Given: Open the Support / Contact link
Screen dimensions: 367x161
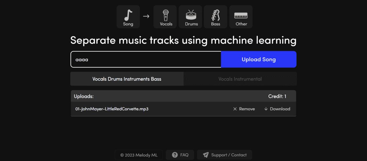Looking at the screenshot, I should point(225,155).
